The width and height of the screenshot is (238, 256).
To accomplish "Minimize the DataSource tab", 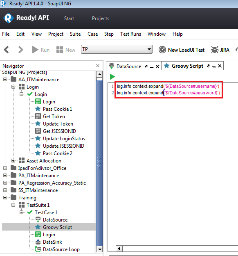I will point(152,67).
